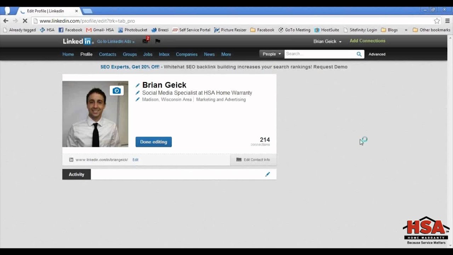Click Madison, Wisconsin Area text
The height and width of the screenshot is (255, 453).
click(x=167, y=100)
